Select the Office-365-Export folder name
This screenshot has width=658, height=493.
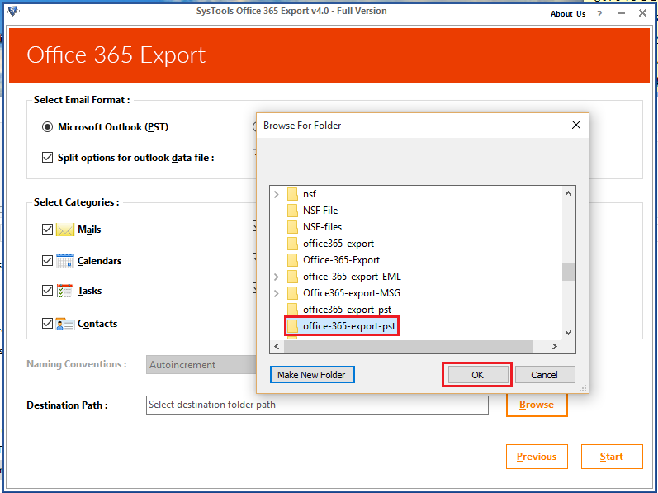pos(341,260)
